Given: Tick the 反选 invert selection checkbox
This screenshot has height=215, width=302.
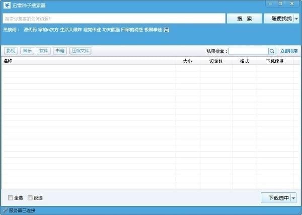Looking at the screenshot, I should (x=30, y=198).
